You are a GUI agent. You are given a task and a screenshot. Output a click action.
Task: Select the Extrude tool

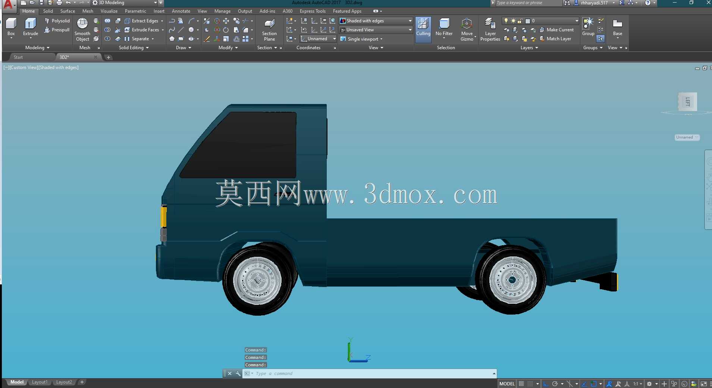pos(31,28)
